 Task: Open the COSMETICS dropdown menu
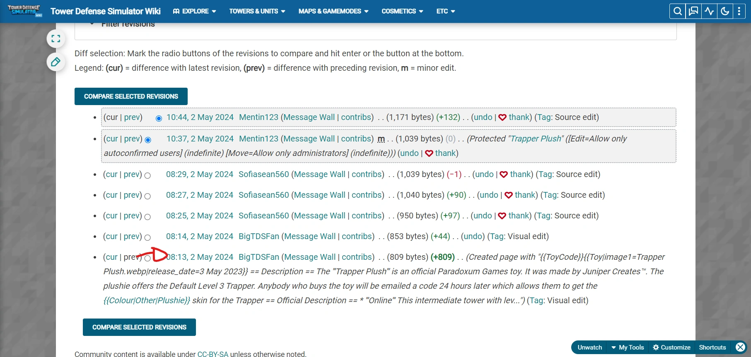(402, 11)
